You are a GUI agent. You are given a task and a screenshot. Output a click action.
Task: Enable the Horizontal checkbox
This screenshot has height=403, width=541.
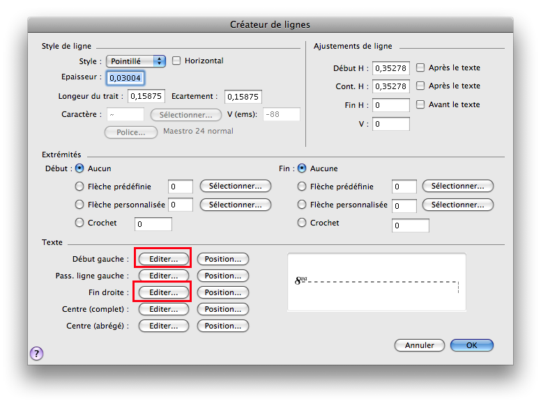click(x=176, y=61)
